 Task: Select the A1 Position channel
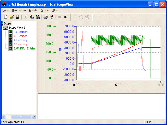(21, 32)
